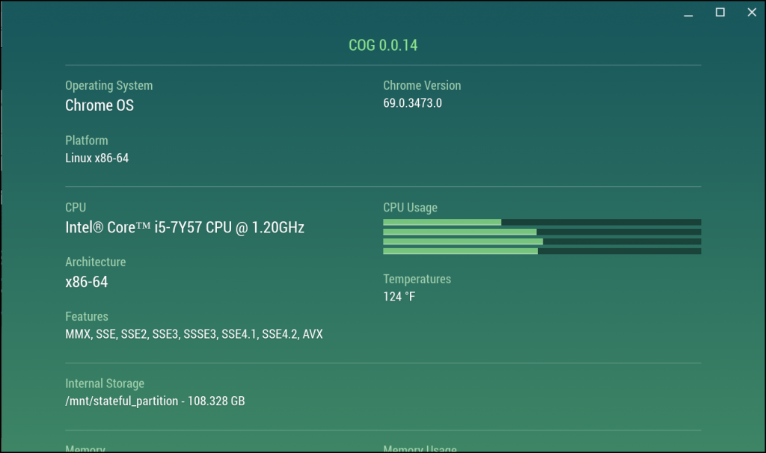This screenshot has height=453, width=766.
Task: Select the x86-64 architecture value
Action: pos(87,282)
